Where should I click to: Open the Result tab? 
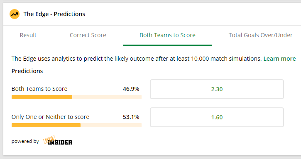pos(28,35)
